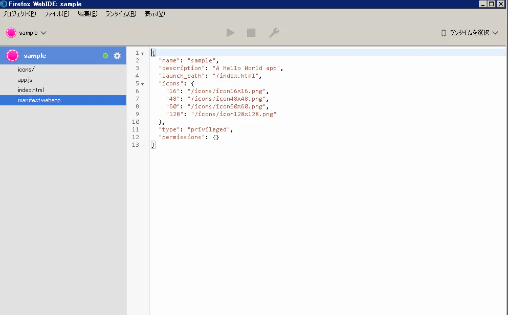Click the gear settings icon in sample header
Image resolution: width=508 pixels, height=315 pixels.
(117, 56)
